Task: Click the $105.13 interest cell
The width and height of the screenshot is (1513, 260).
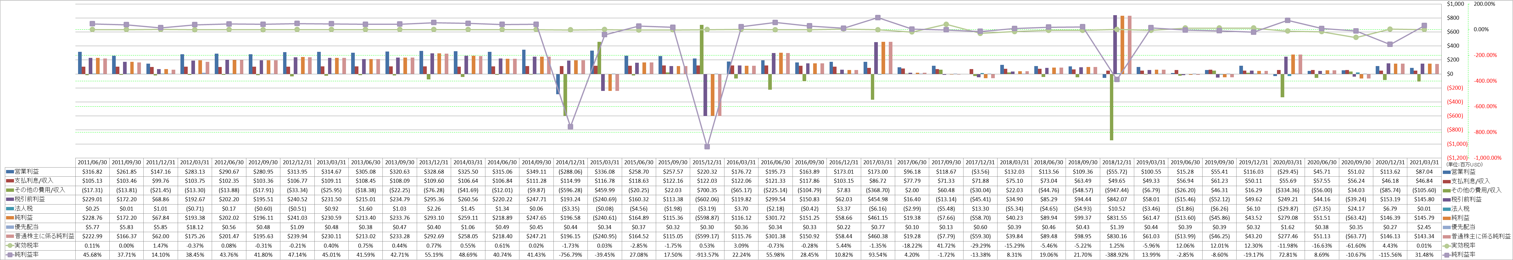Action: tap(93, 181)
